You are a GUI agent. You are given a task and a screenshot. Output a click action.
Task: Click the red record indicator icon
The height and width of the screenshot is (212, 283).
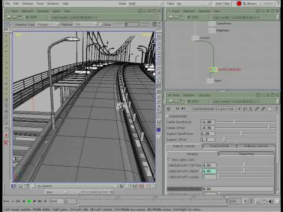(239, 4)
